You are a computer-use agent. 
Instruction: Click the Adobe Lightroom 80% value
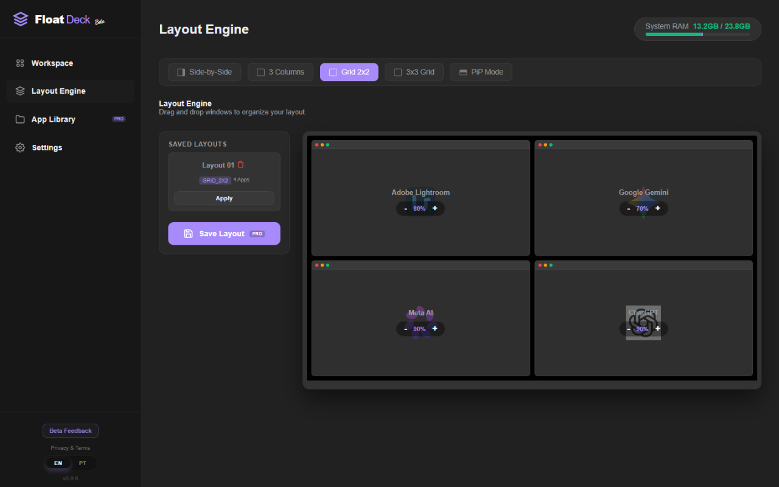pos(419,209)
